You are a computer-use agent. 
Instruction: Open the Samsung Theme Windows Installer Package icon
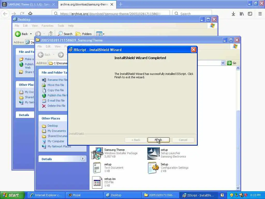tap(97, 153)
